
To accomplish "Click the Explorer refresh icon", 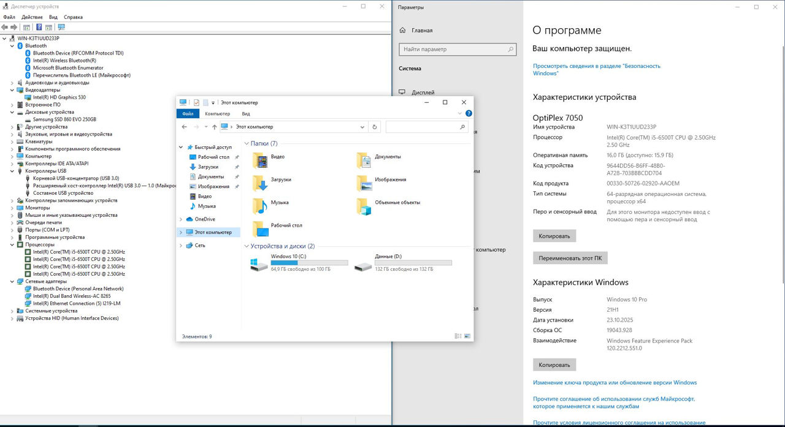I will (375, 127).
